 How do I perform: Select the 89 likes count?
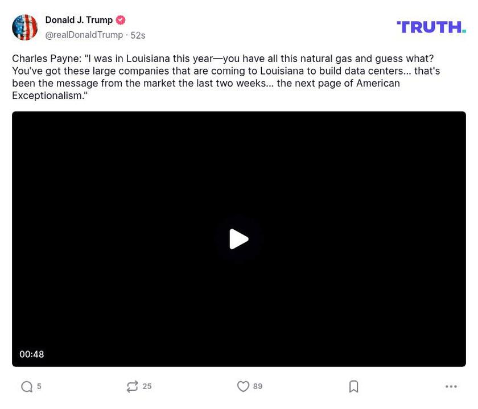click(x=257, y=386)
